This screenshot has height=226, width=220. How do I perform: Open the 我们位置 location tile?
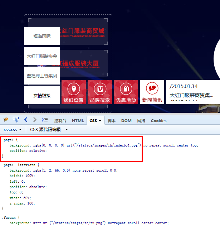click(x=74, y=92)
